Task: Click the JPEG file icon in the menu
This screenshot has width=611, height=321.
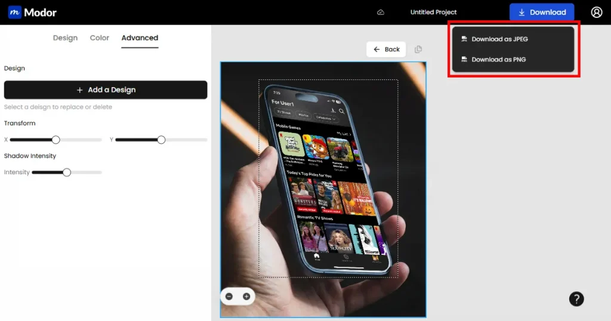Action: click(464, 39)
